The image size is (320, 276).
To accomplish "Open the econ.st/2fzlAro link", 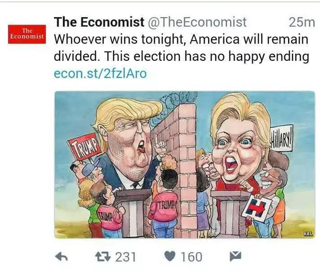I will click(100, 73).
